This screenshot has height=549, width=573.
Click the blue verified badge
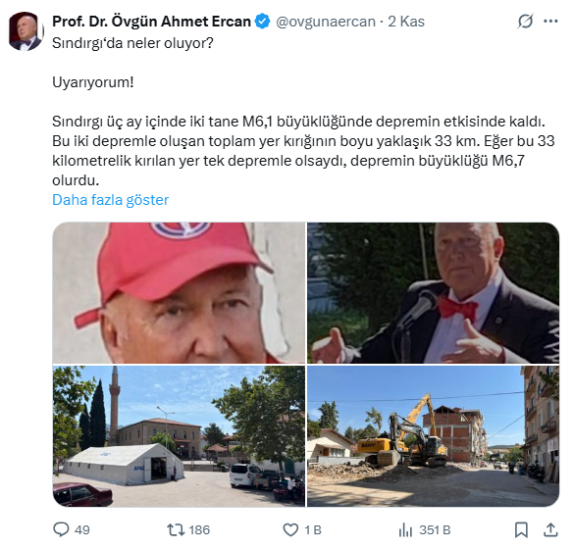(x=262, y=22)
